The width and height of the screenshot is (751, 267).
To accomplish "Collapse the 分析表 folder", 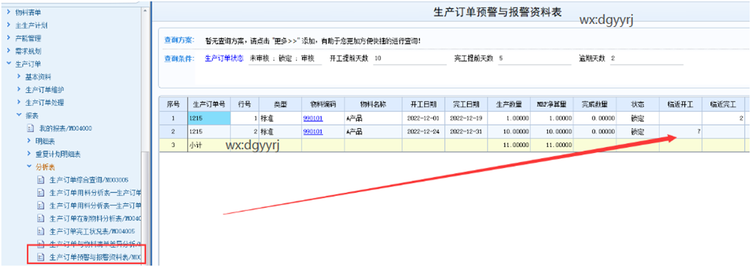I will (x=29, y=167).
